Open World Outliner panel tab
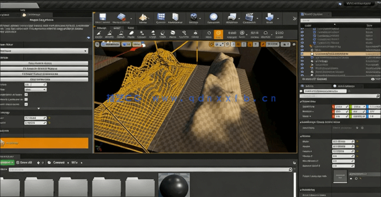The image size is (381, 197). tap(315, 15)
